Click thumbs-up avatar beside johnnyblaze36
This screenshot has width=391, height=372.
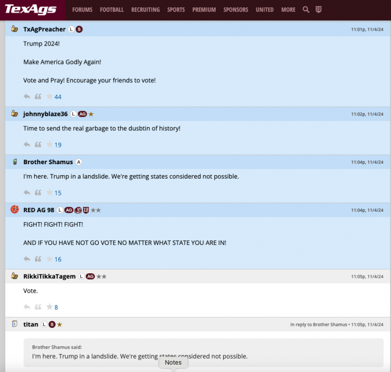pyautogui.click(x=15, y=114)
